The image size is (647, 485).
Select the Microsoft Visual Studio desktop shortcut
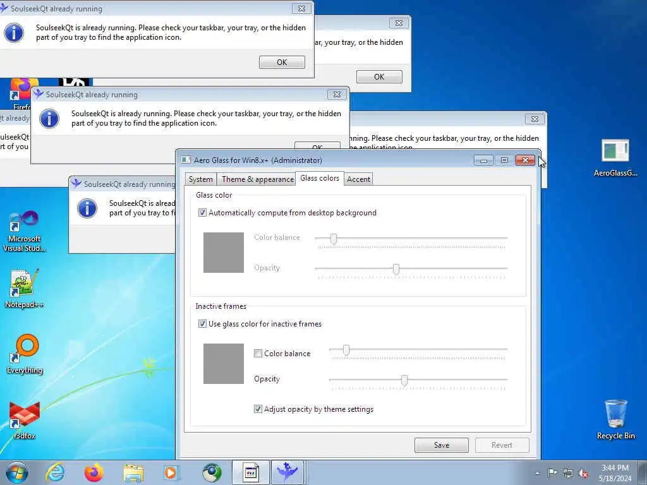tap(24, 231)
